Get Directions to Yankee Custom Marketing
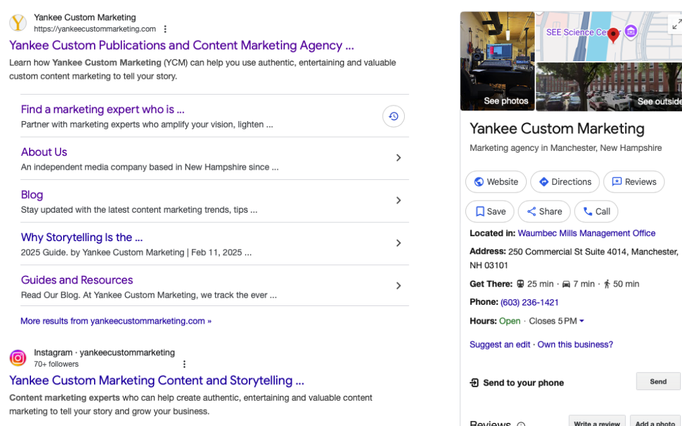 tap(565, 182)
